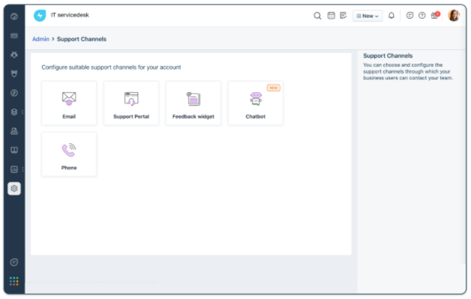Open the Phone channel card
The height and width of the screenshot is (299, 471).
pos(69,154)
